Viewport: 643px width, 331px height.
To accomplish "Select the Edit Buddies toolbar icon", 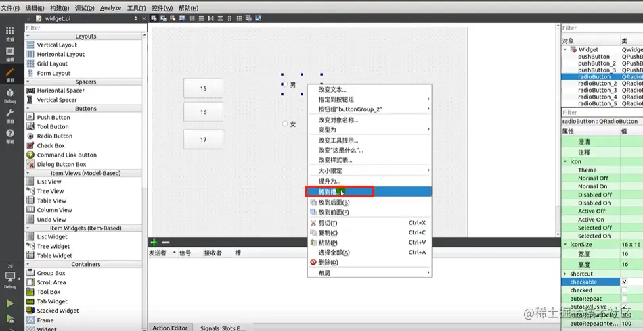I will [173, 18].
